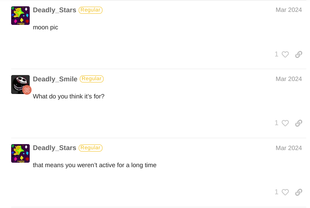Image resolution: width=310 pixels, height=208 pixels.
Task: Click the Regular badge on the "weren't active" post
Action: [91, 148]
